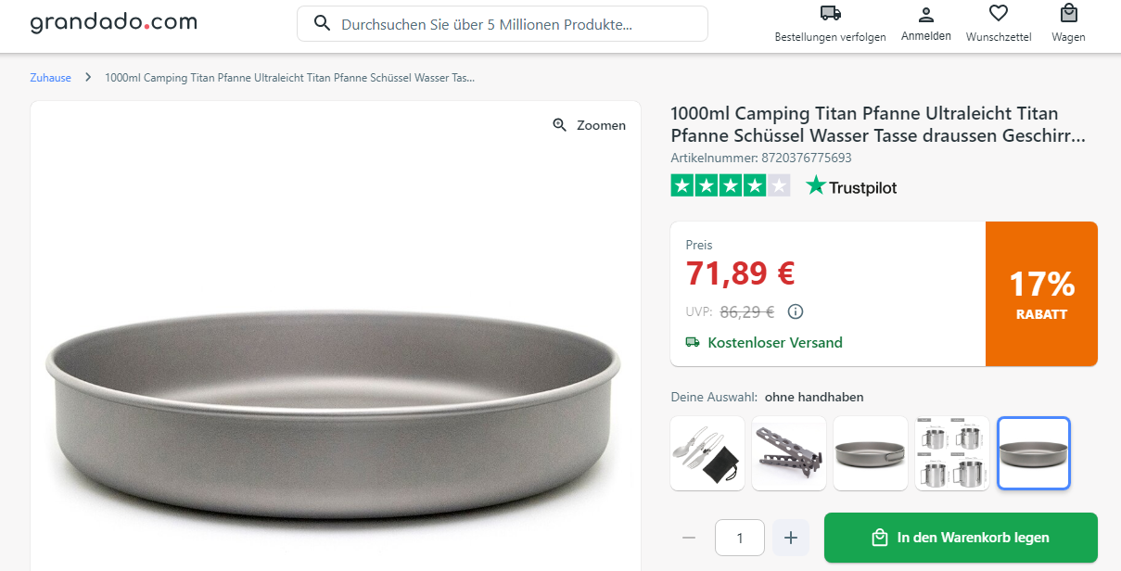
Task: Click the quantity input field
Action: (739, 538)
